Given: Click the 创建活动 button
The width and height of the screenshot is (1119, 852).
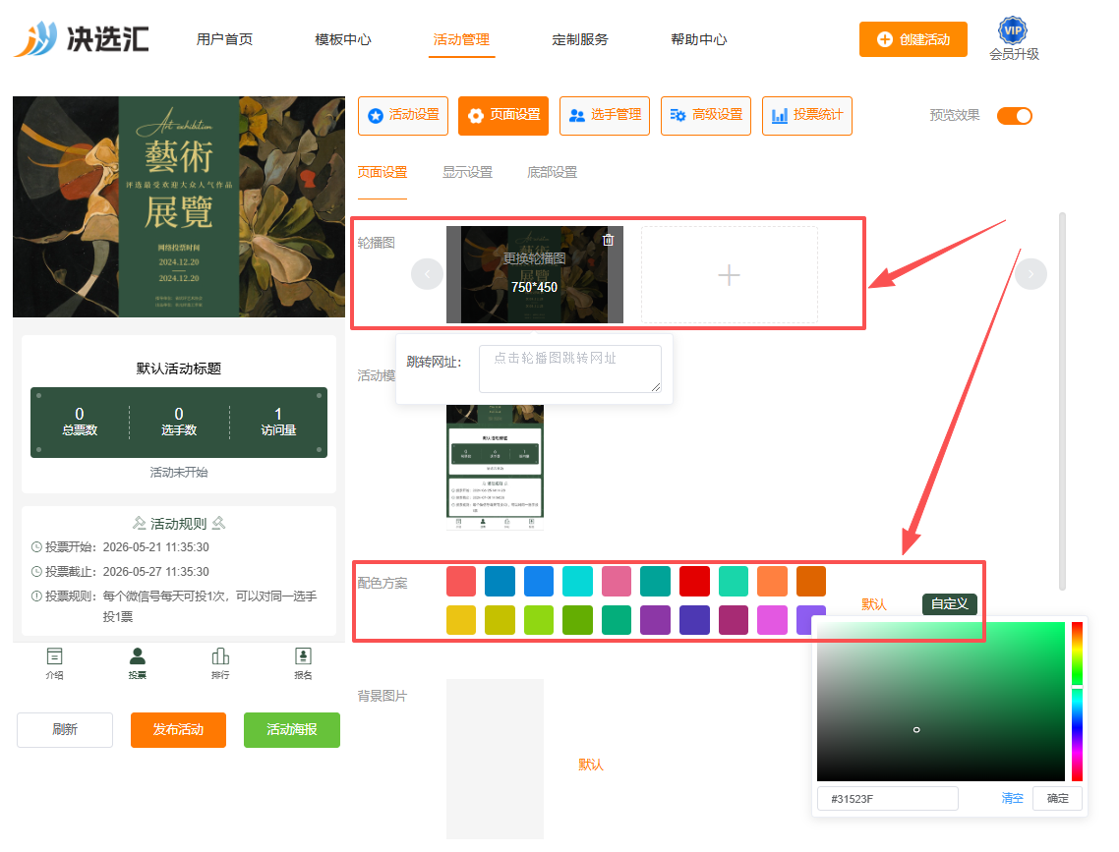Looking at the screenshot, I should tap(913, 39).
